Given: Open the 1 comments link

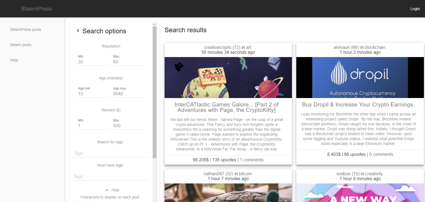Looking at the screenshot, I should [252, 160].
